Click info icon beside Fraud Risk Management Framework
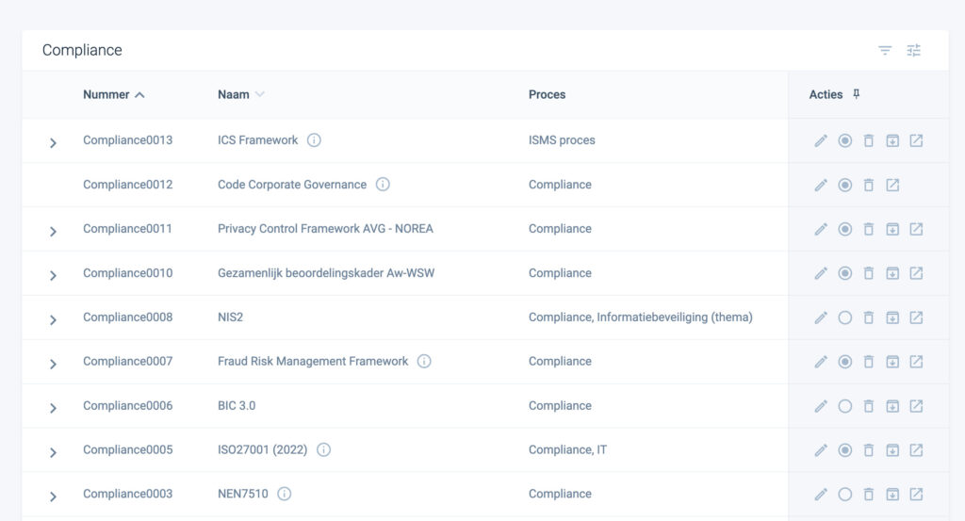The height and width of the screenshot is (521, 965). [x=424, y=361]
